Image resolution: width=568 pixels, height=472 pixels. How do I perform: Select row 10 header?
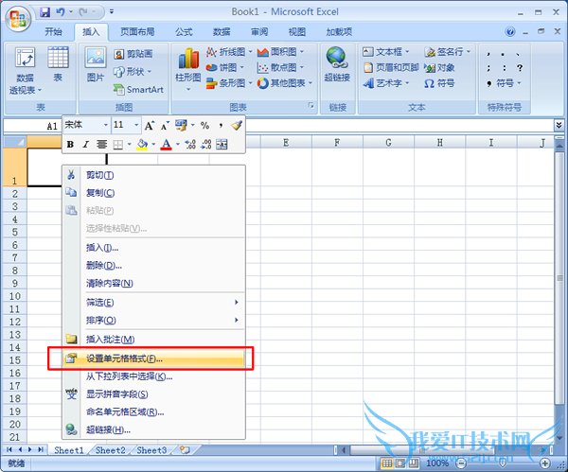pos(14,296)
